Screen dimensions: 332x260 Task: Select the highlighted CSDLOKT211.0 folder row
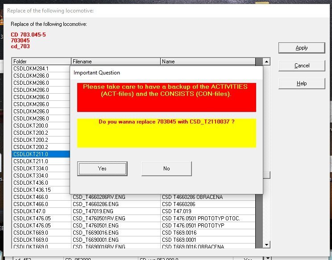[x=41, y=154]
